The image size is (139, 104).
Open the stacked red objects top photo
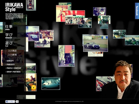(31, 5)
